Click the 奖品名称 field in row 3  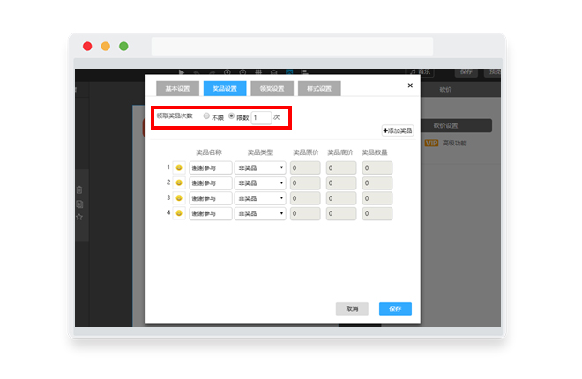pyautogui.click(x=211, y=198)
